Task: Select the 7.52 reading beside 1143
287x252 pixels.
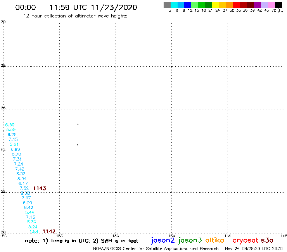Action: coord(24,188)
